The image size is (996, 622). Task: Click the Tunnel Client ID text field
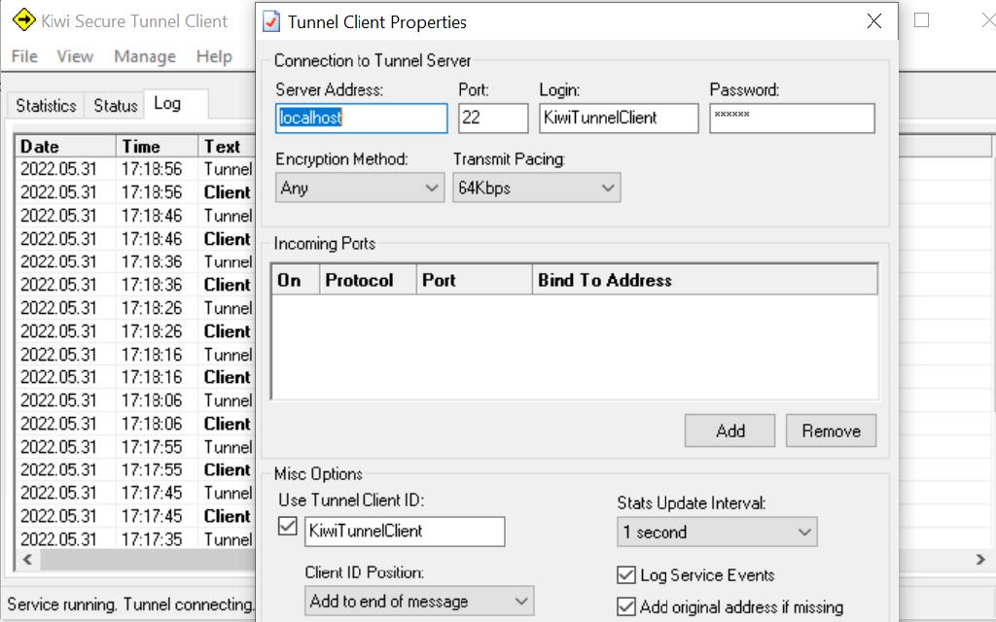coord(405,532)
